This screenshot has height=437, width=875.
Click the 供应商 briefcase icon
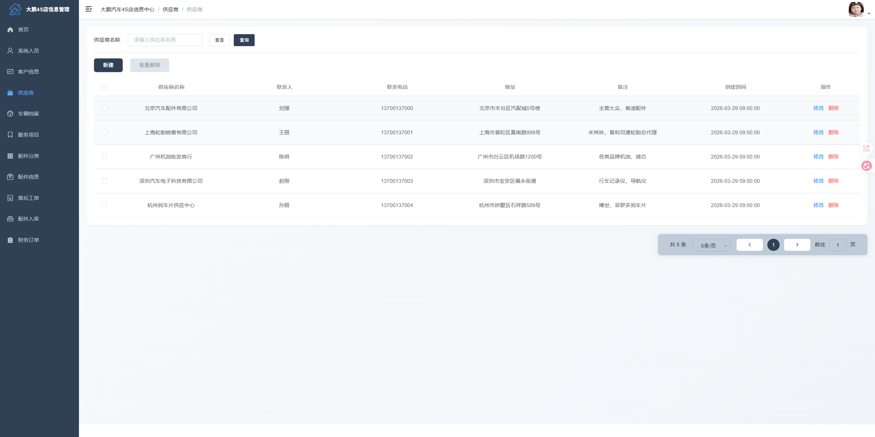pyautogui.click(x=10, y=93)
